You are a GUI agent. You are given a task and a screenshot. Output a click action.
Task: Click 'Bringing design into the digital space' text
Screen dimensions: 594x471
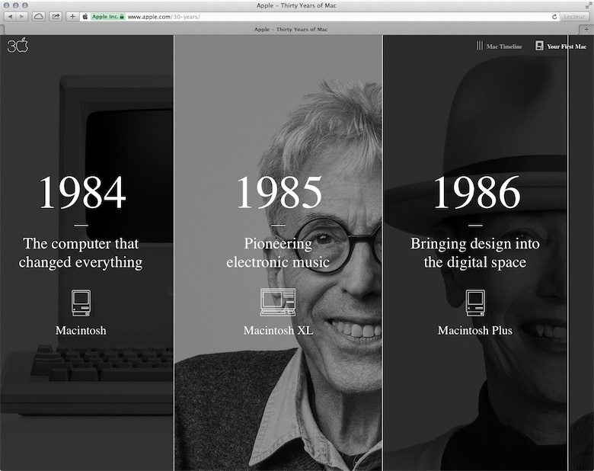tap(475, 253)
